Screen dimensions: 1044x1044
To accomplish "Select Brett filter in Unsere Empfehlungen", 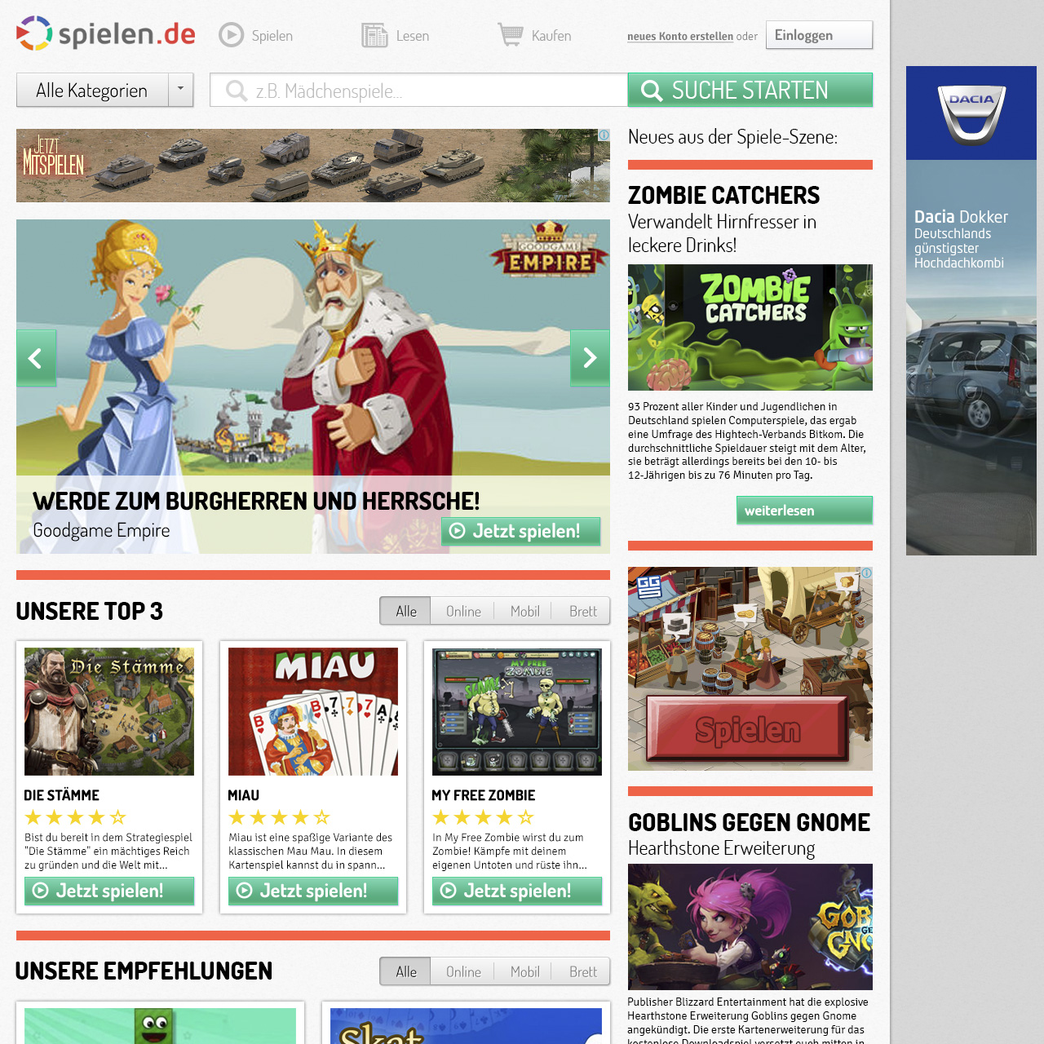I will (582, 972).
